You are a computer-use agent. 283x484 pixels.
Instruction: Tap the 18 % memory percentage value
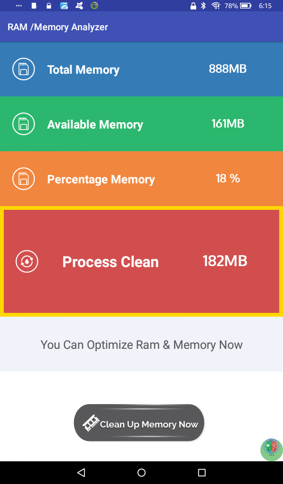click(228, 178)
